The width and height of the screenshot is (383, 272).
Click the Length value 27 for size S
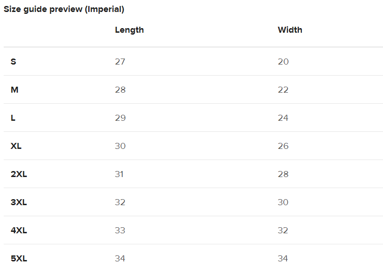(x=120, y=62)
